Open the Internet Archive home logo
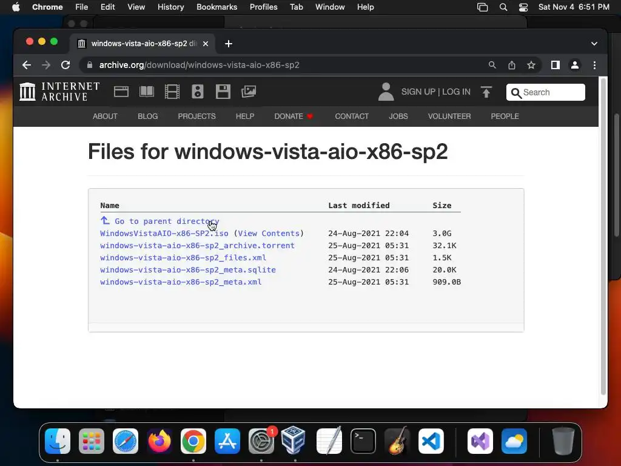Viewport: 621px width, 466px height. click(59, 92)
